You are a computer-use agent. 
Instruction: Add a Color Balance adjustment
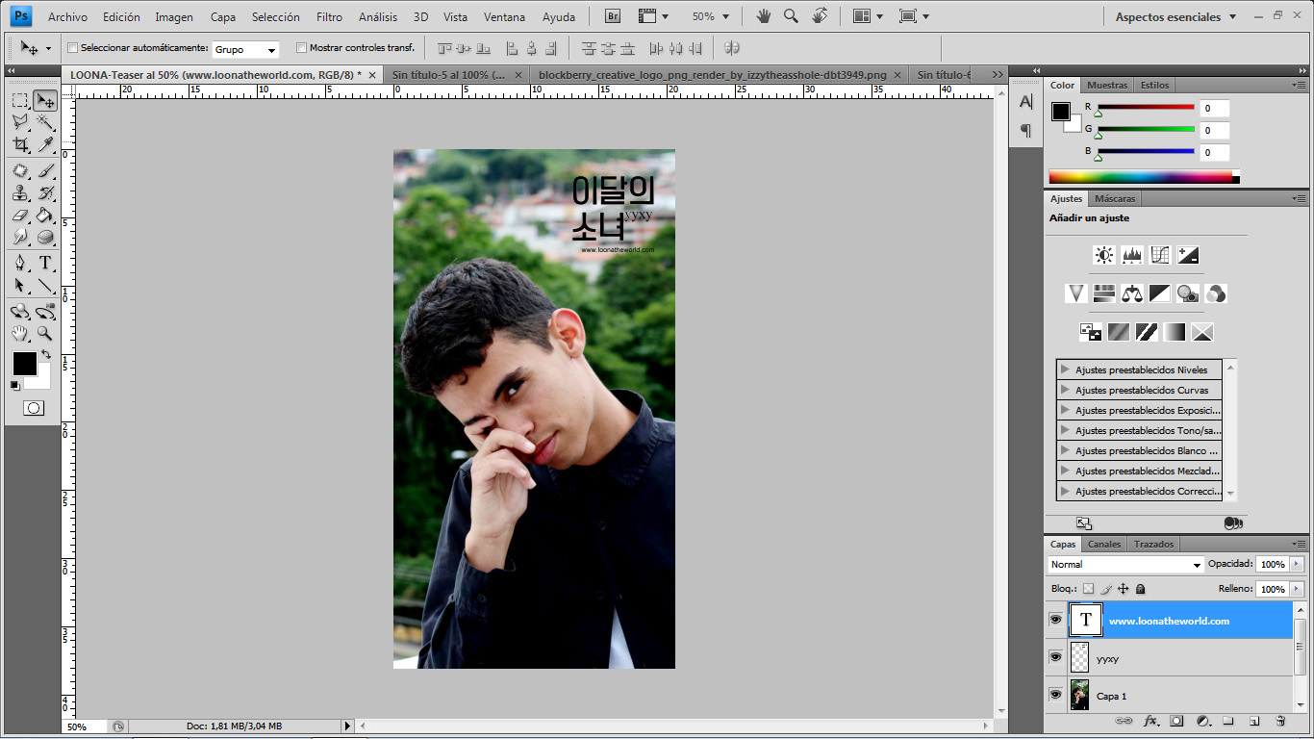click(x=1132, y=293)
